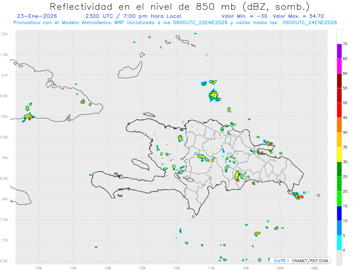Click the '21N' latitude label
Viewport: 353px width, 272px height.
[x=5, y=75]
